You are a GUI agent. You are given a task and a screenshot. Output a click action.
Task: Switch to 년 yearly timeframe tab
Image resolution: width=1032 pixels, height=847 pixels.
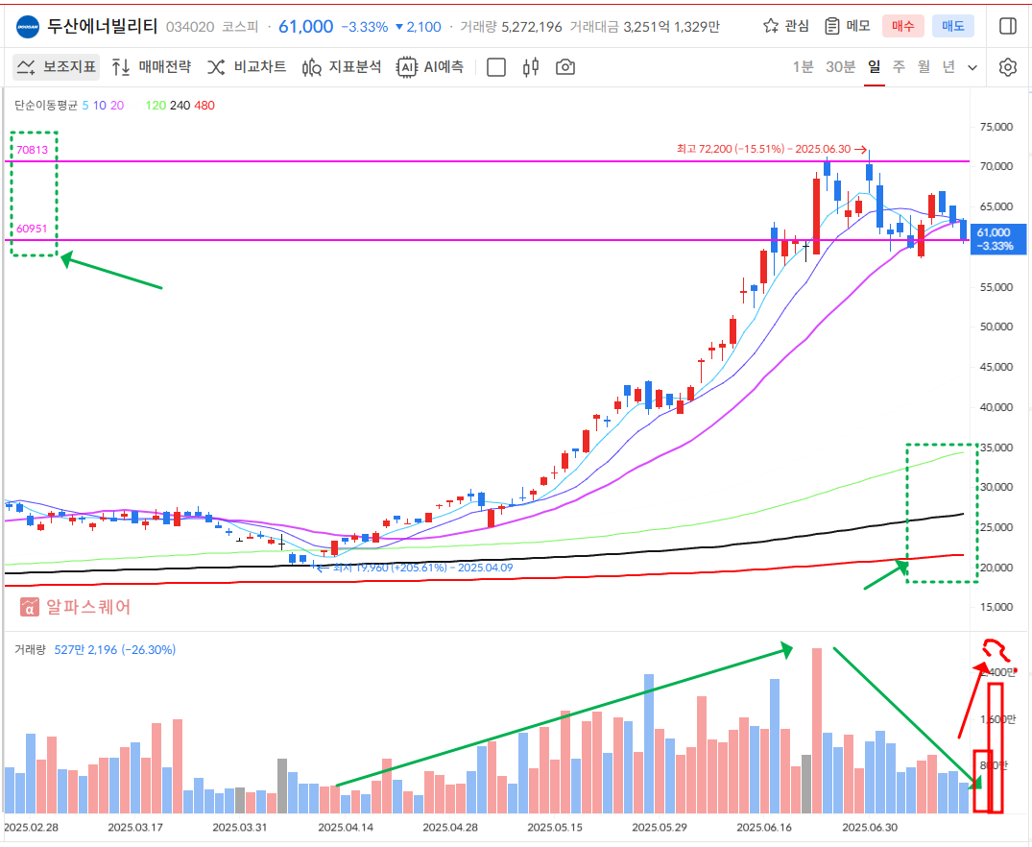(x=948, y=66)
